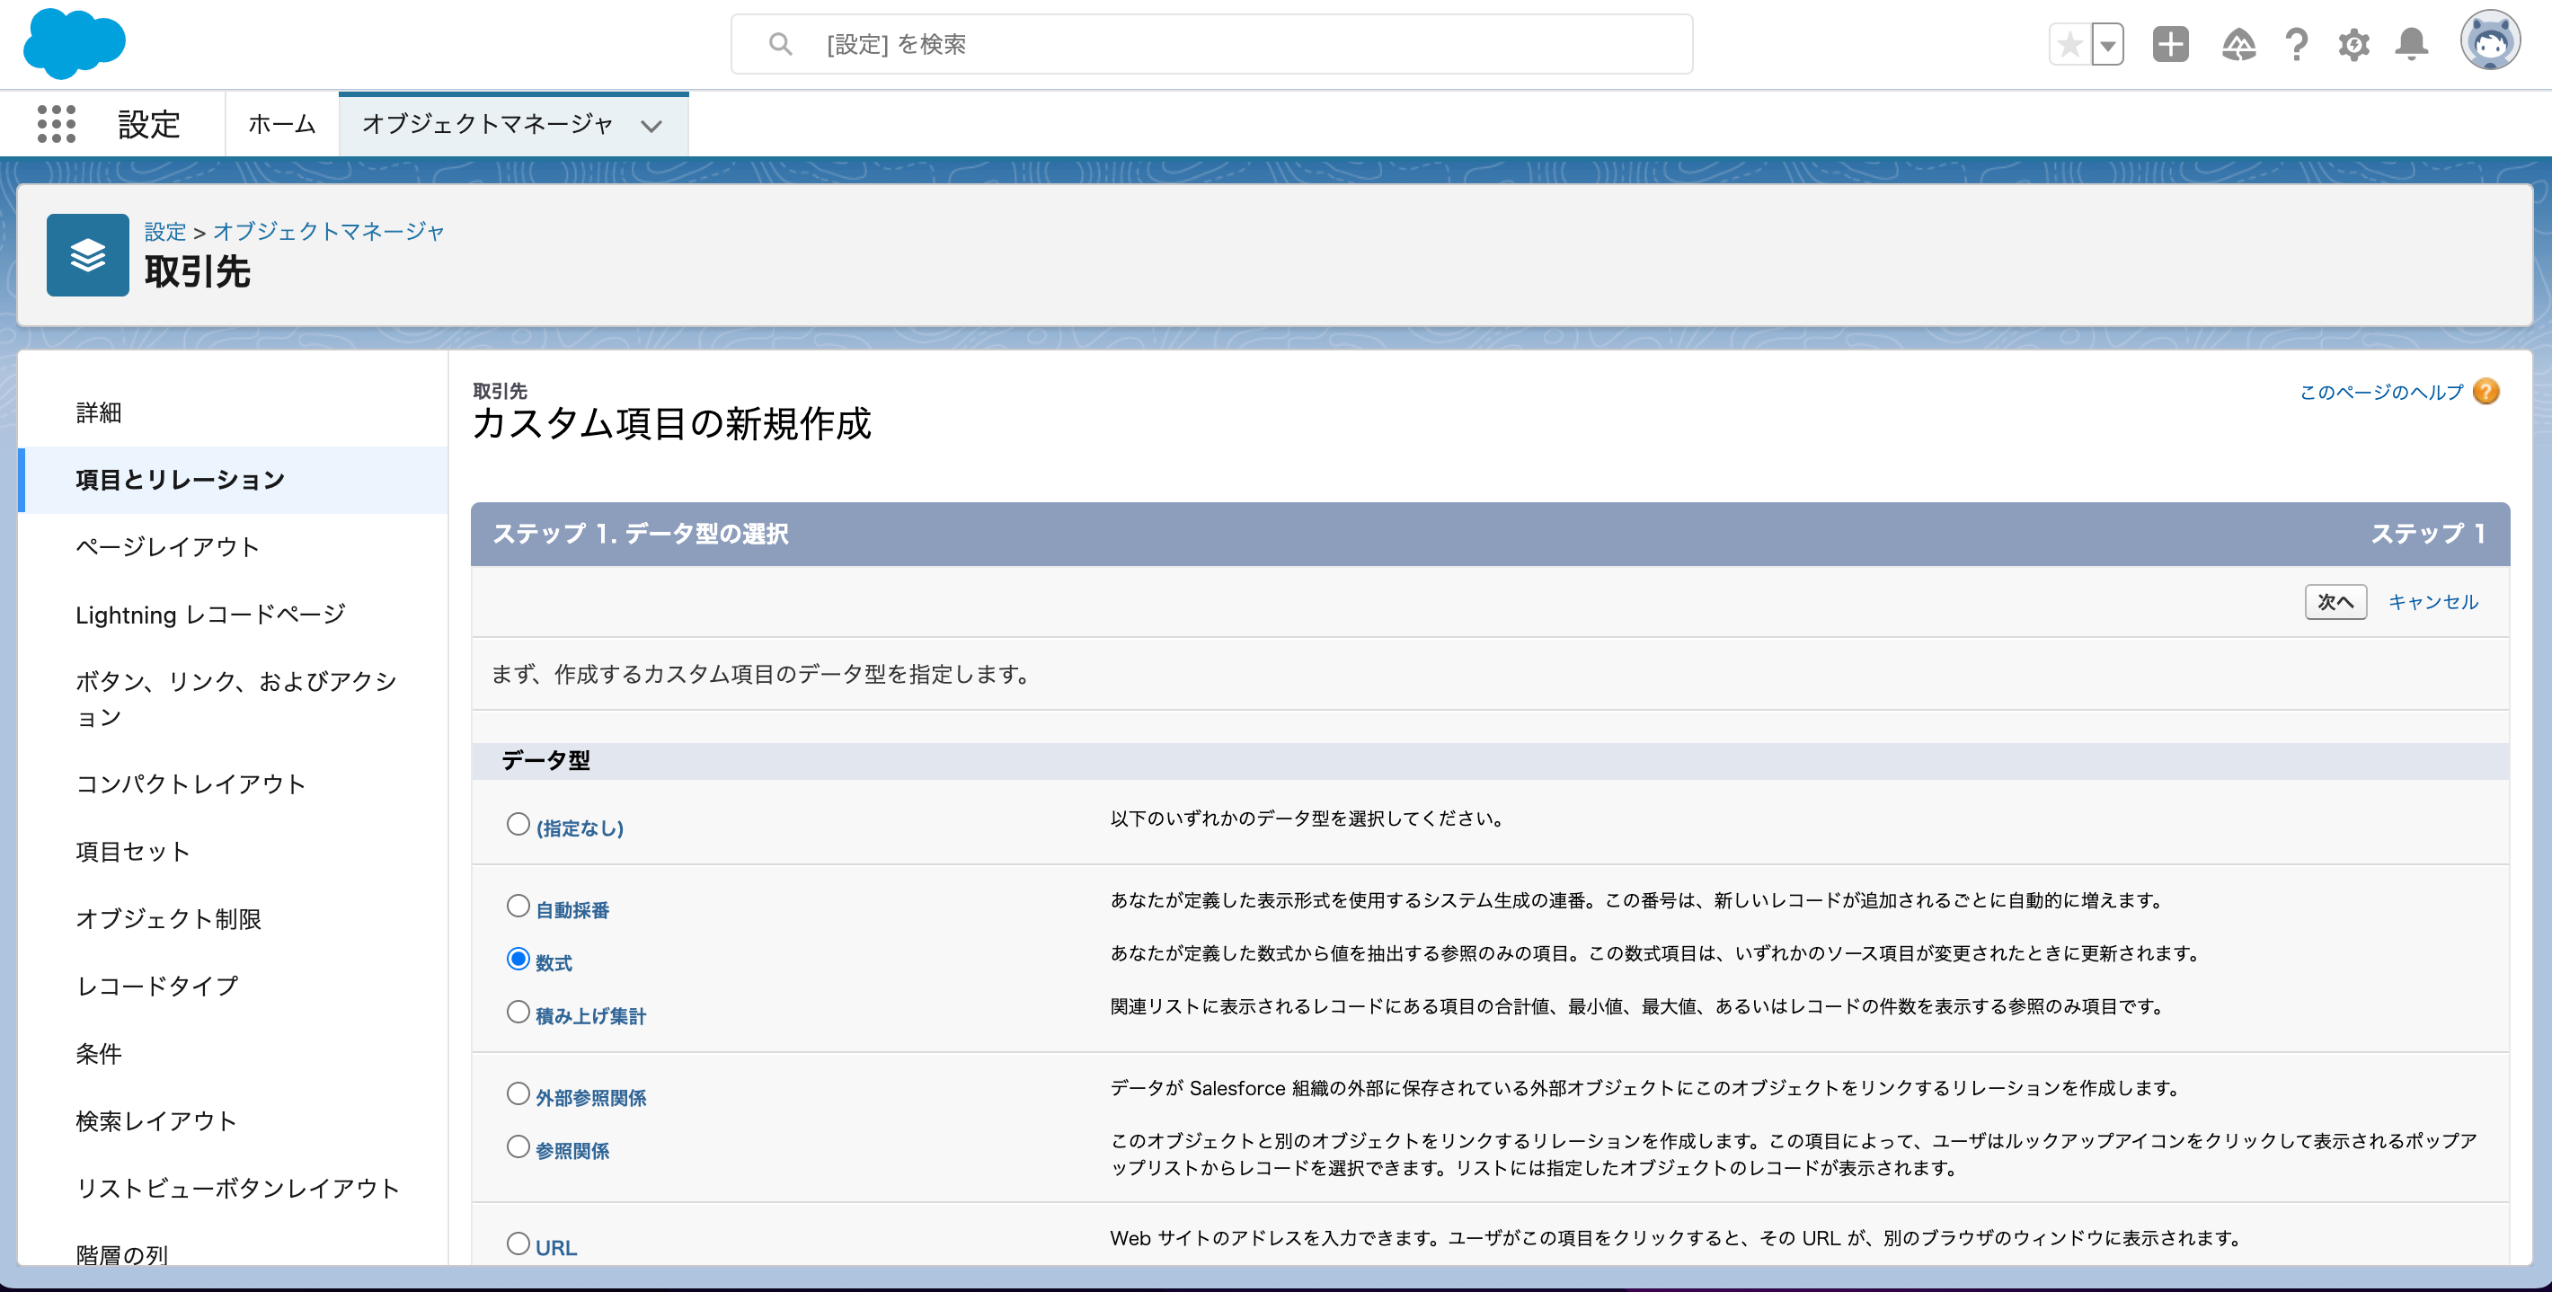The width and height of the screenshot is (2552, 1292).
Task: Open ページレイアウト in the sidebar
Action: tap(167, 547)
